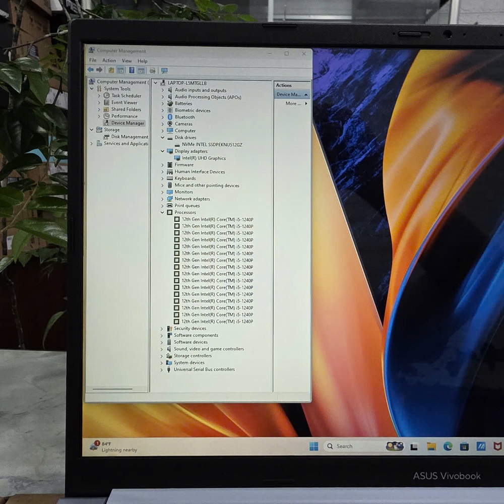Click the taskbar Search box
This screenshot has width=504, height=504.
click(x=355, y=446)
